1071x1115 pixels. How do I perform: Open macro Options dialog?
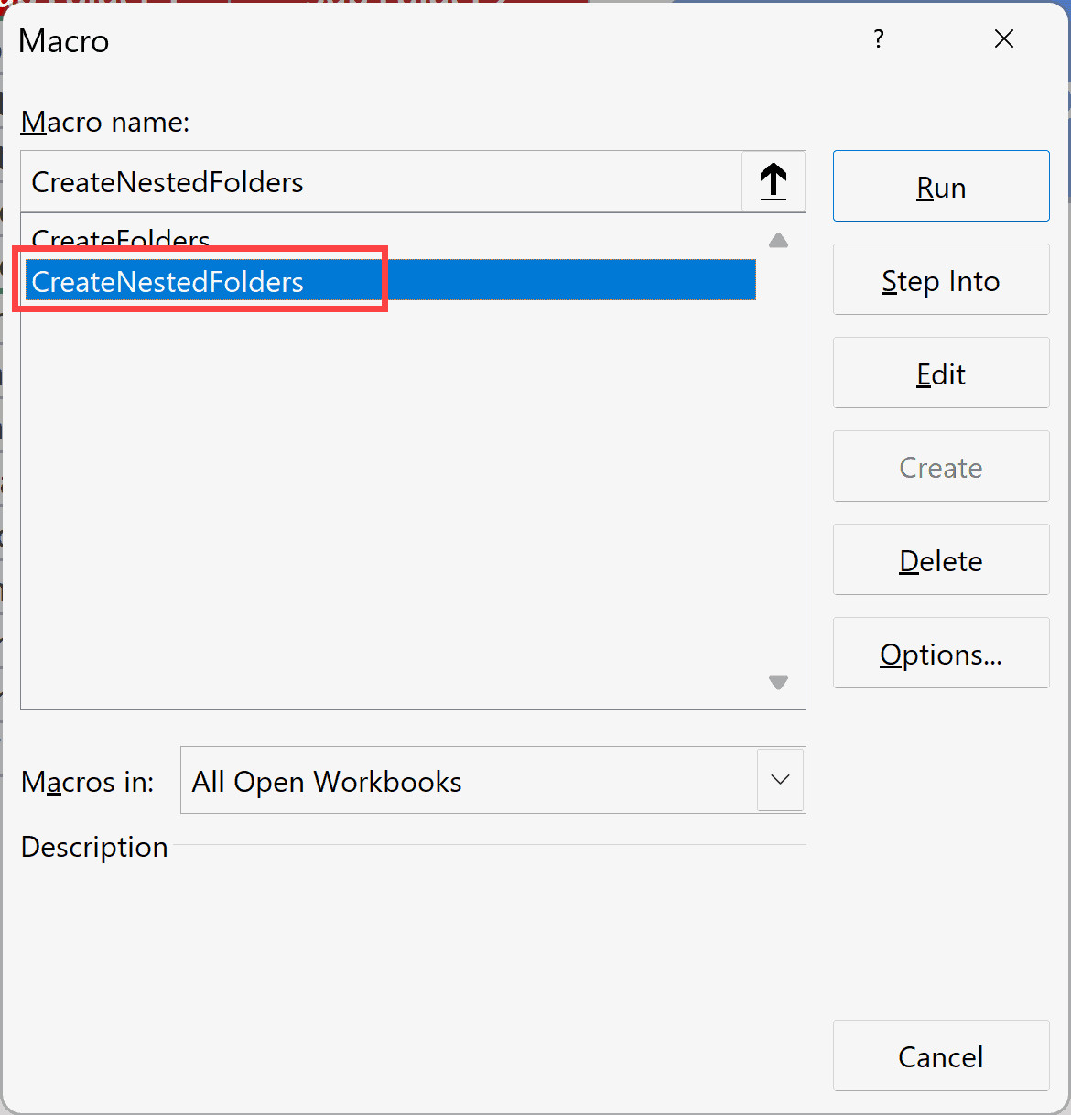tap(940, 653)
